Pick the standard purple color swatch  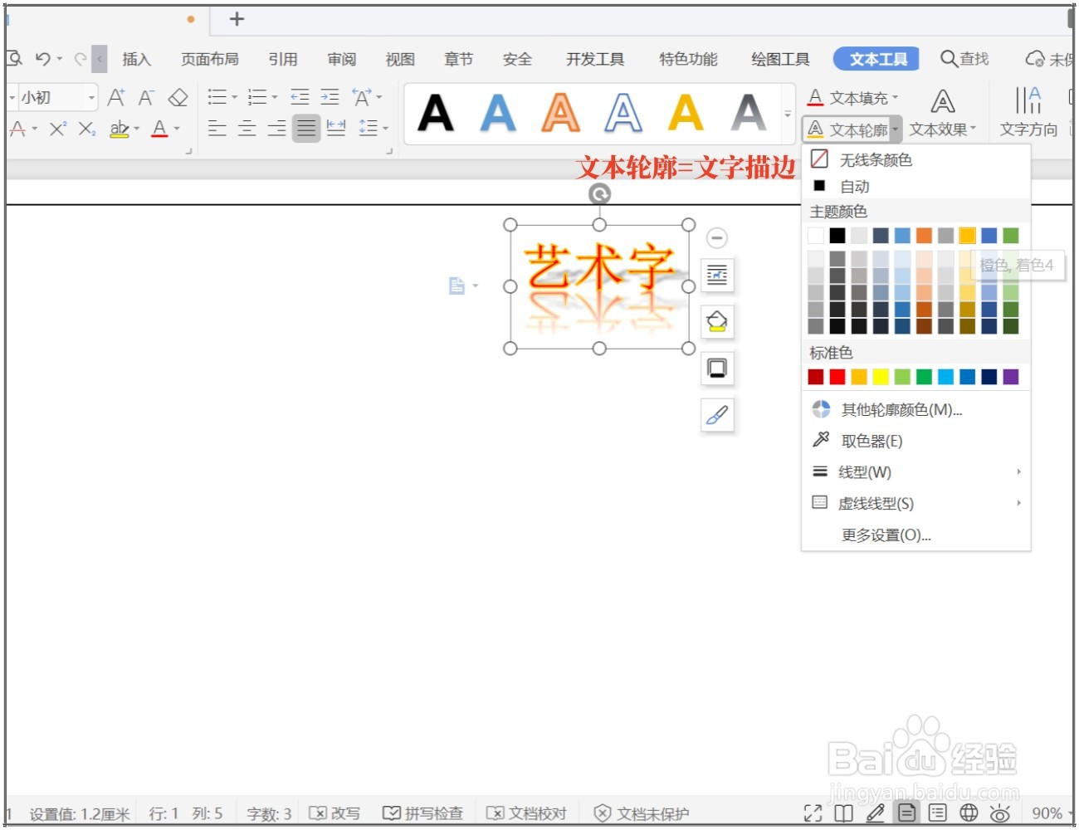pyautogui.click(x=1010, y=377)
